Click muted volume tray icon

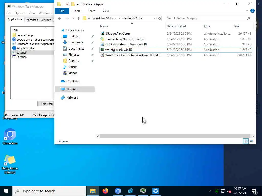point(229,191)
